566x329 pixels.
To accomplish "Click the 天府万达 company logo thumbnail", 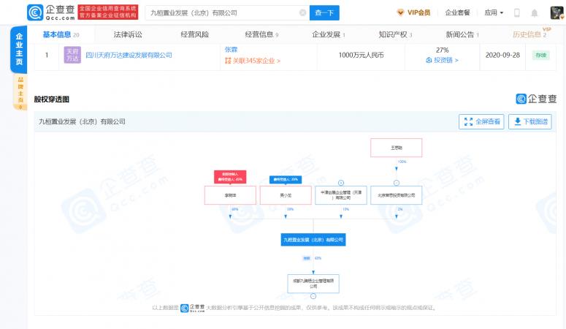I will [72, 55].
